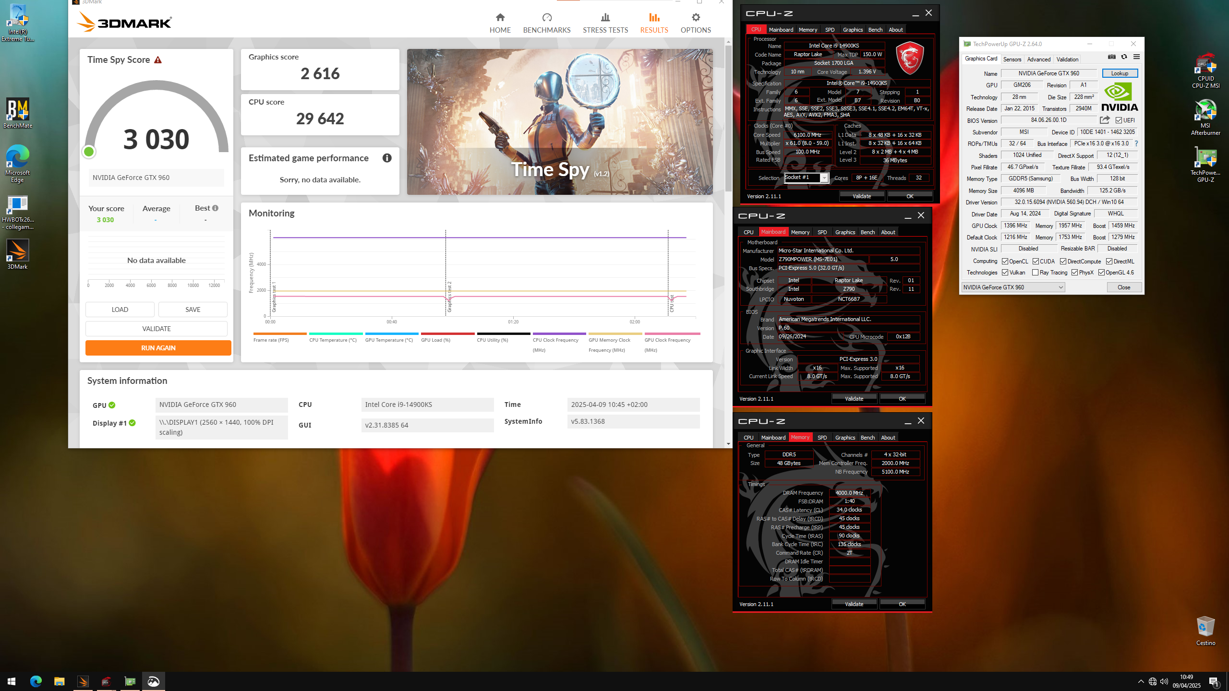The image size is (1229, 691).
Task: Switch to Sensors tab in GPU-Z
Action: 1012,60
